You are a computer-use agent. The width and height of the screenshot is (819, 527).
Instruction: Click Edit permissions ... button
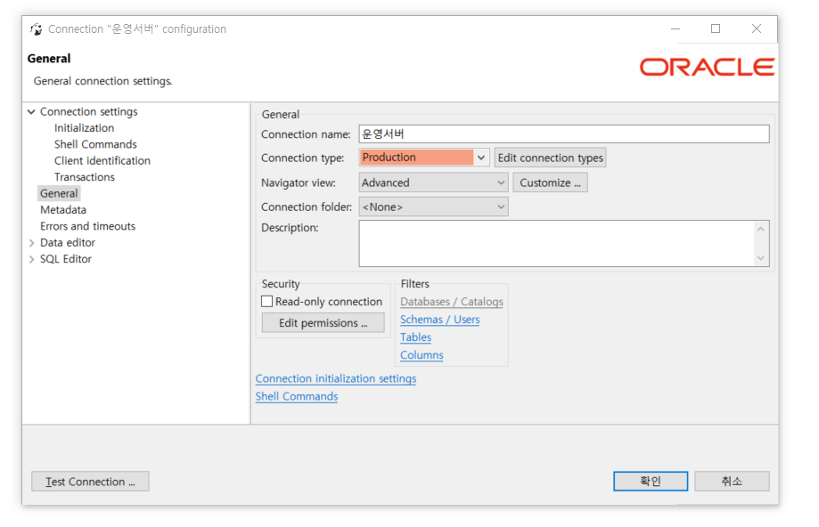tap(324, 323)
